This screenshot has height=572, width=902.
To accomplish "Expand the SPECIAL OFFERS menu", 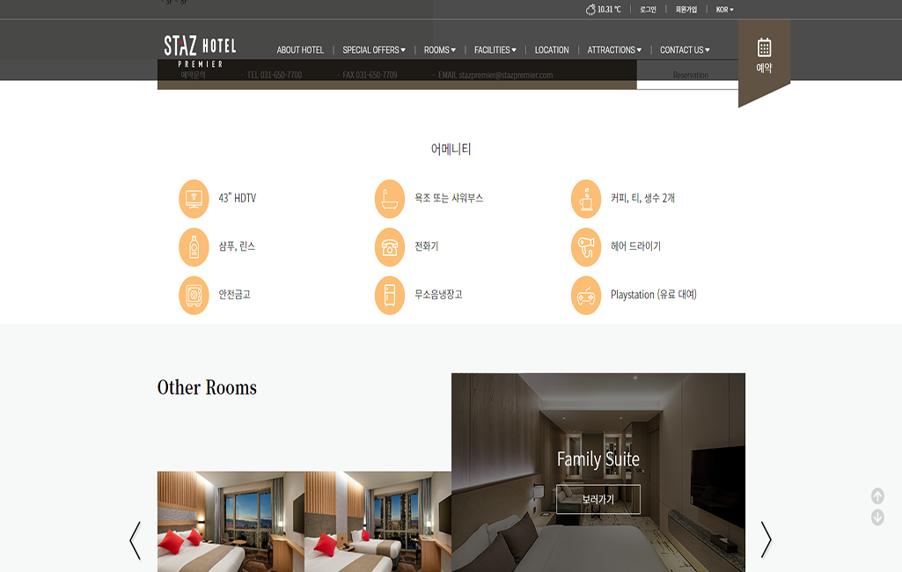I will point(374,50).
